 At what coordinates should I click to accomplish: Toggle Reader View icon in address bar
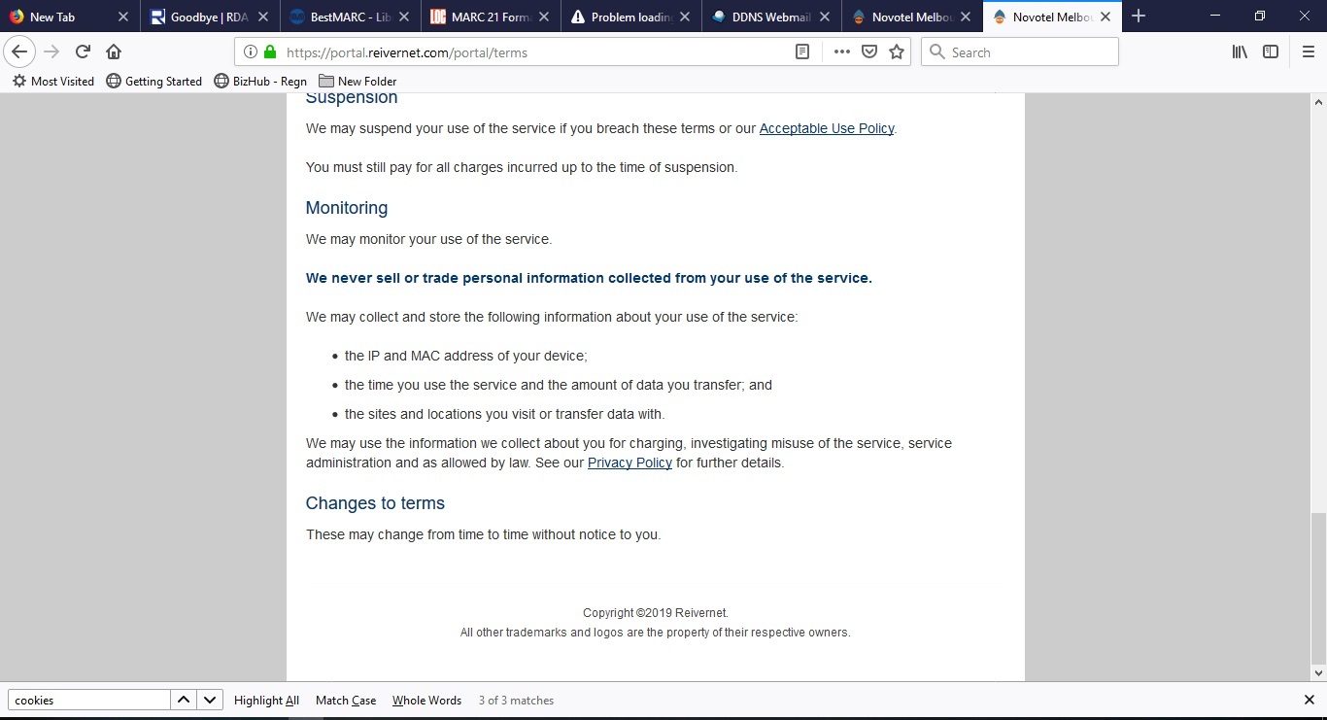pyautogui.click(x=802, y=52)
